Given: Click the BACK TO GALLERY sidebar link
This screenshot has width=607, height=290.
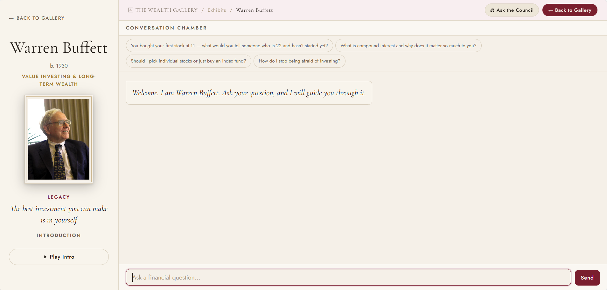Looking at the screenshot, I should (x=37, y=18).
